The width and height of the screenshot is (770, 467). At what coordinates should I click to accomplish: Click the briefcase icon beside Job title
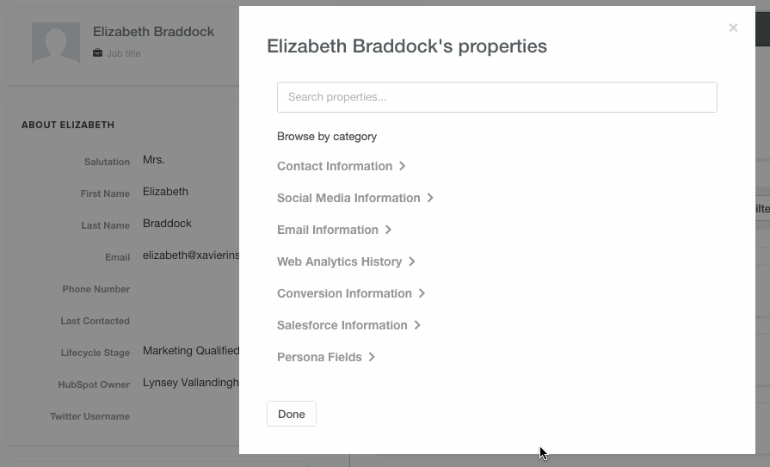(x=98, y=53)
